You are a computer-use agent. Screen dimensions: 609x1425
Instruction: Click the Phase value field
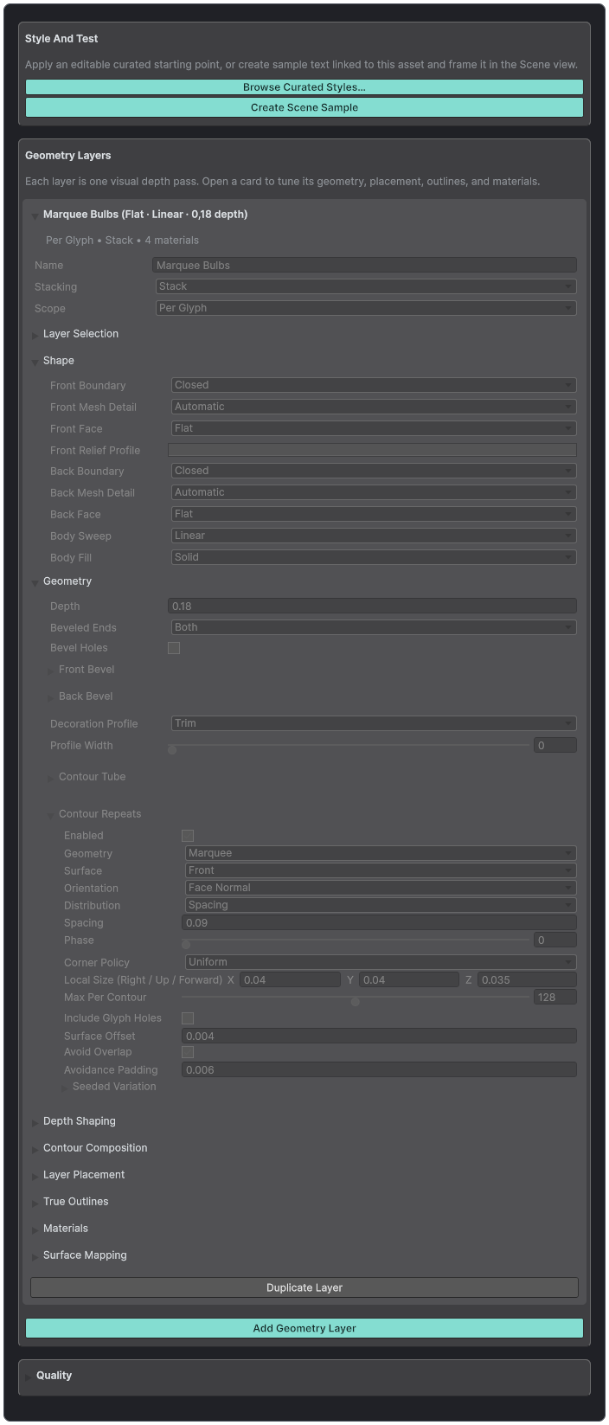[555, 940]
